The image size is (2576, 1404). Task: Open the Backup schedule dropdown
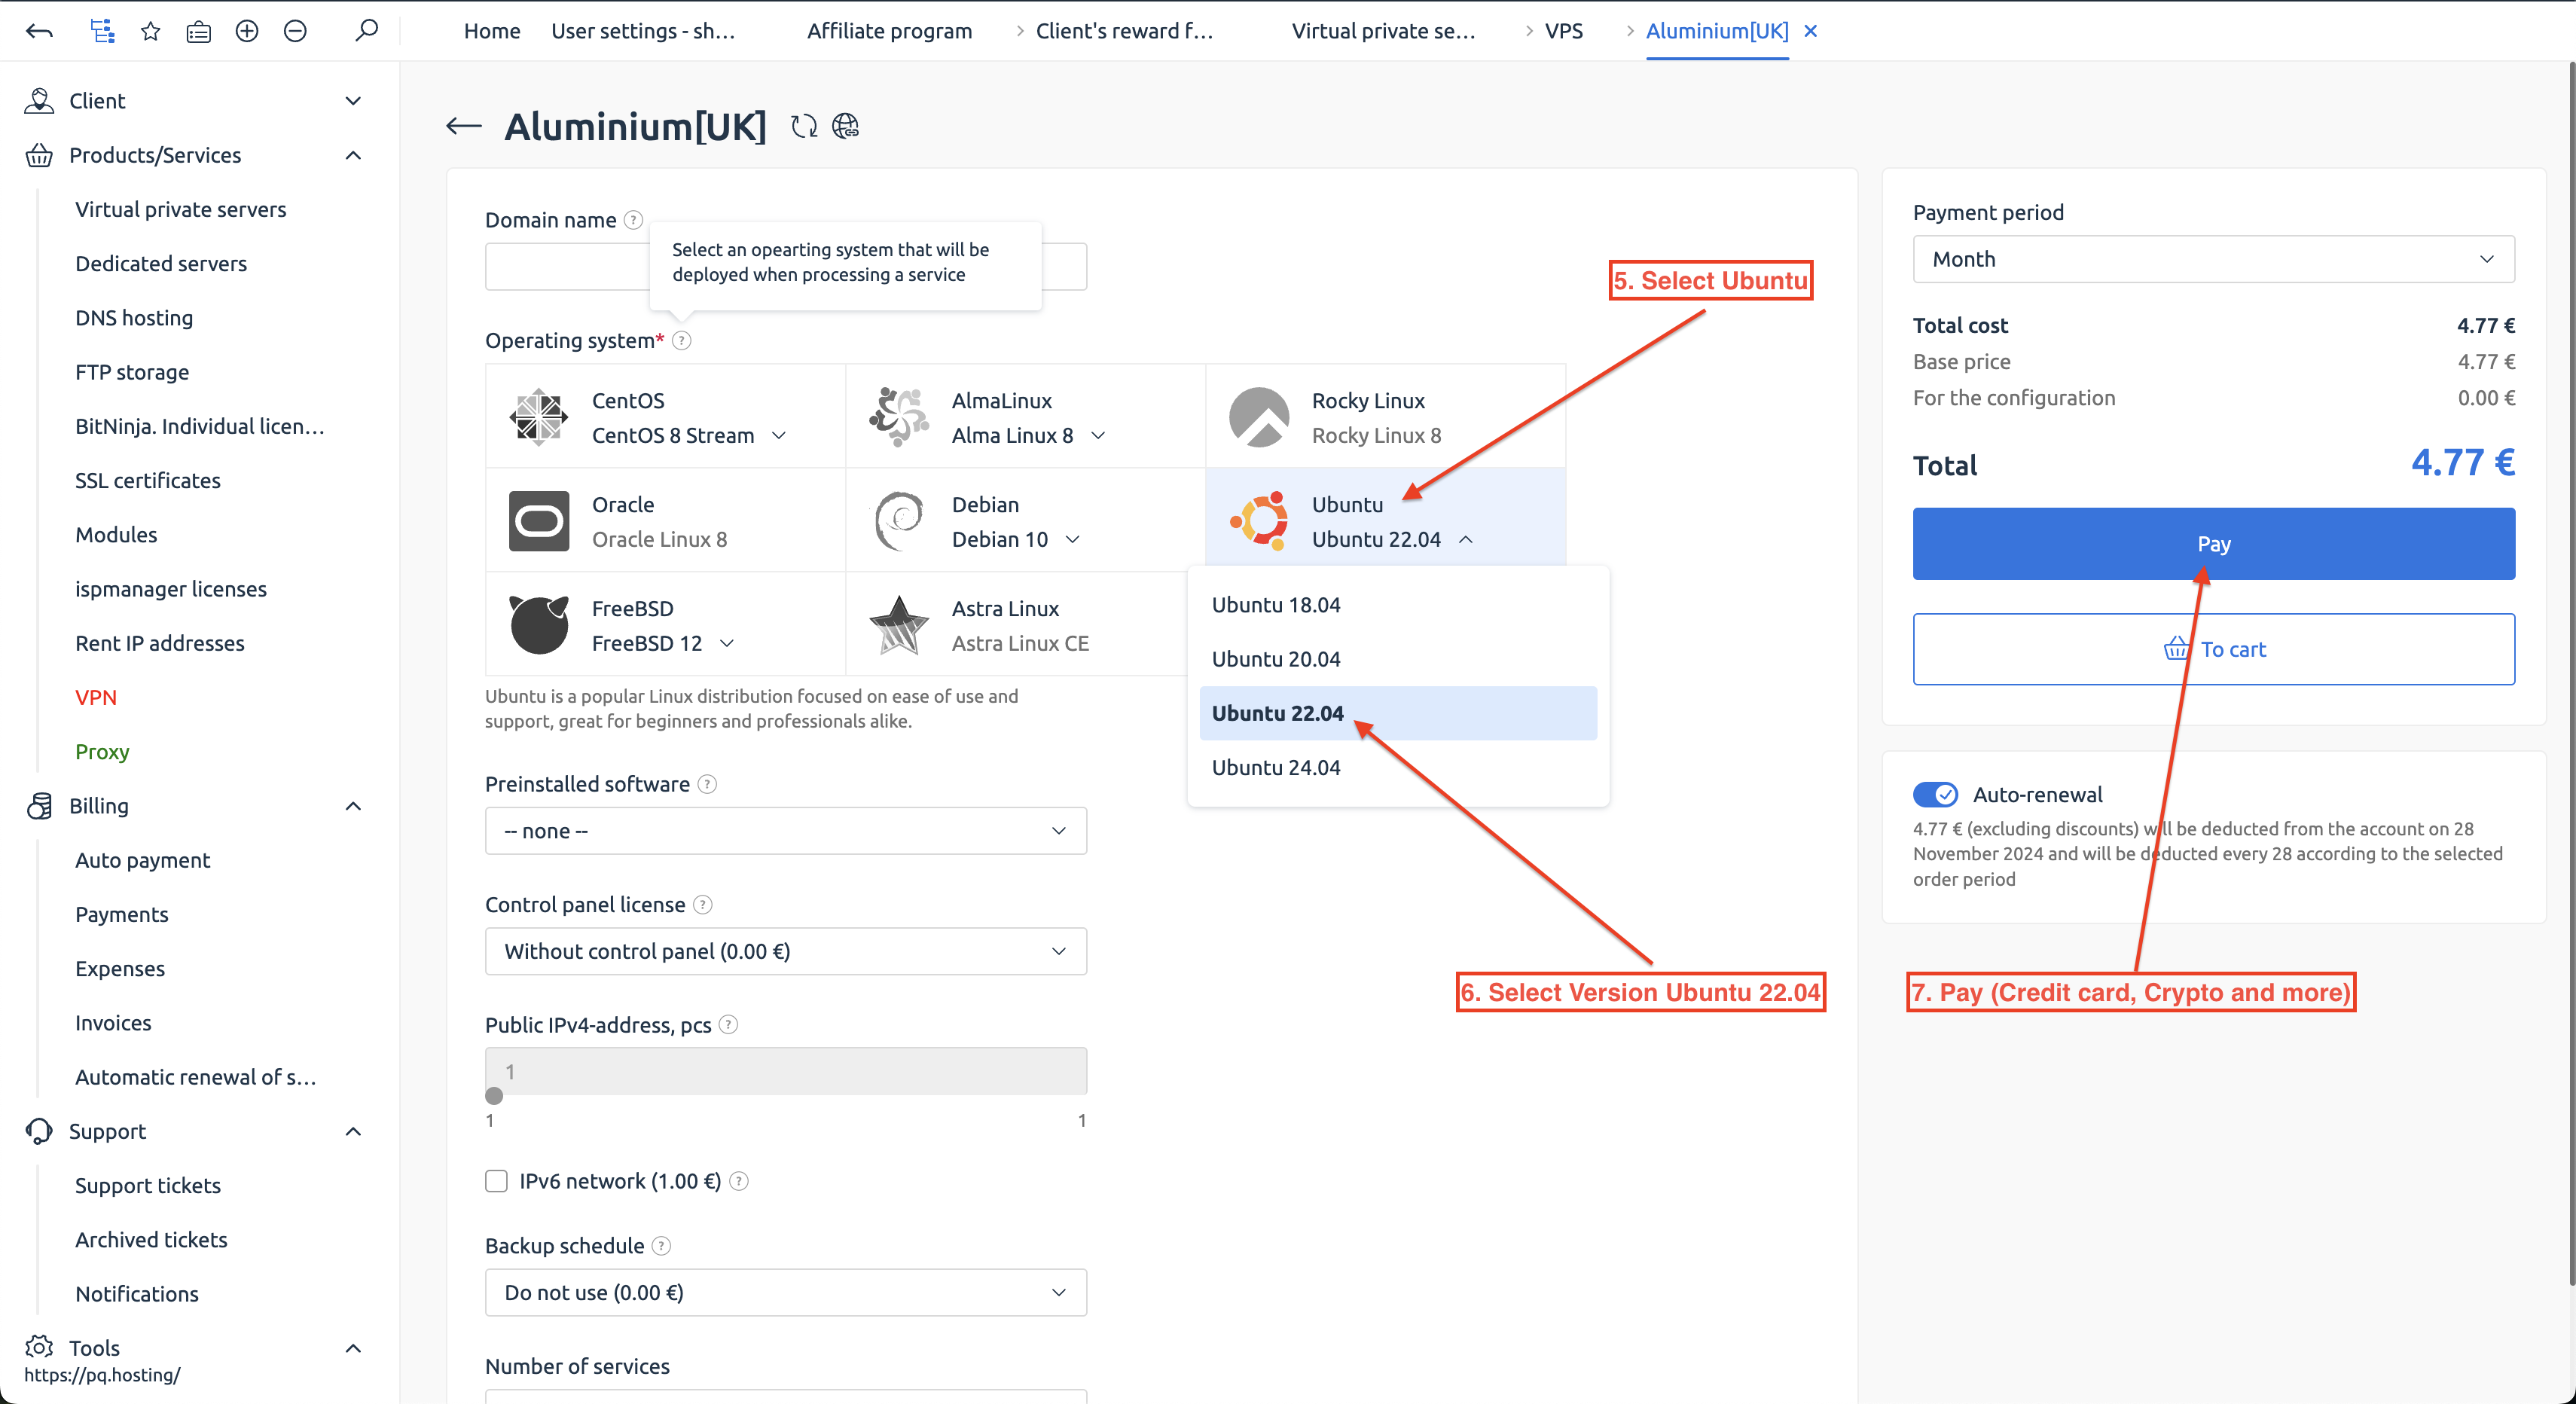(786, 1292)
